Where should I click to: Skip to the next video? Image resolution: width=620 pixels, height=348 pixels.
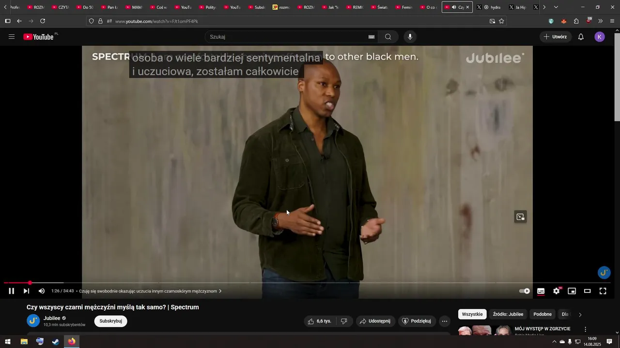[x=27, y=291]
